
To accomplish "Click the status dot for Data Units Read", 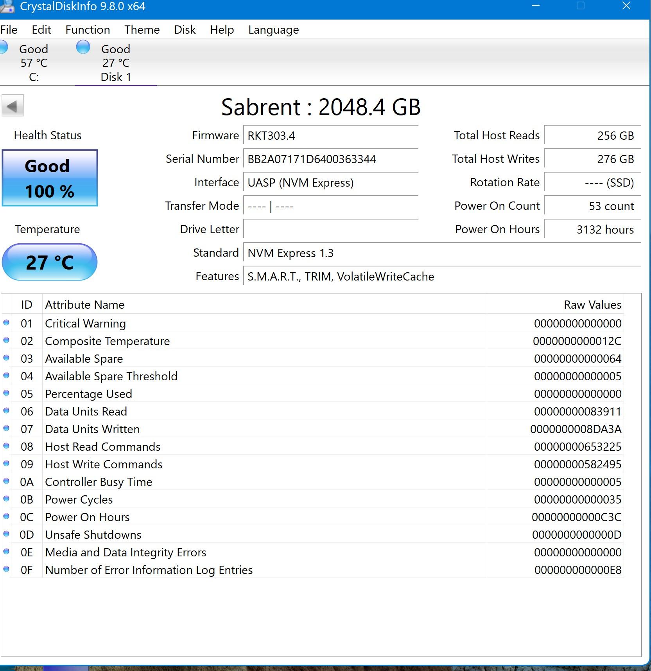I will coord(6,411).
